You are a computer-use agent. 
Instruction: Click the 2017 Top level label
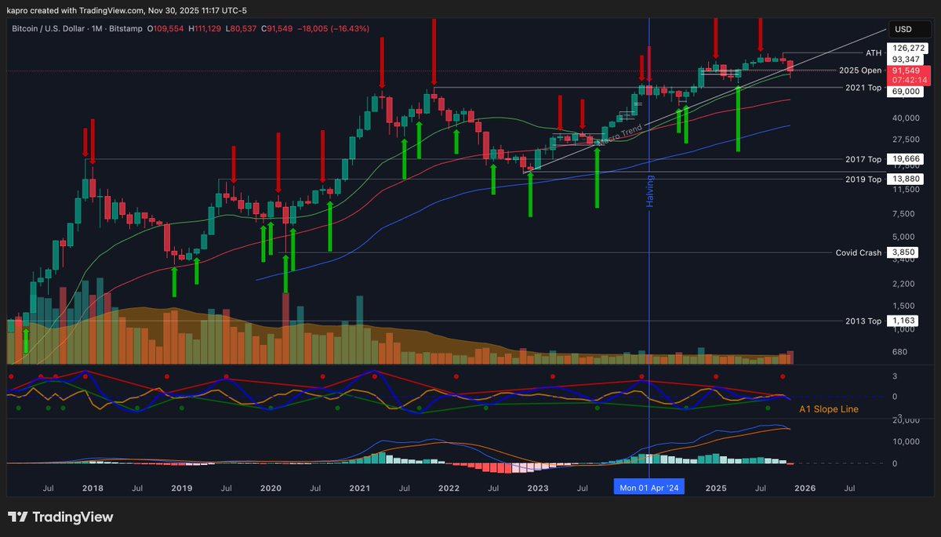[863, 159]
